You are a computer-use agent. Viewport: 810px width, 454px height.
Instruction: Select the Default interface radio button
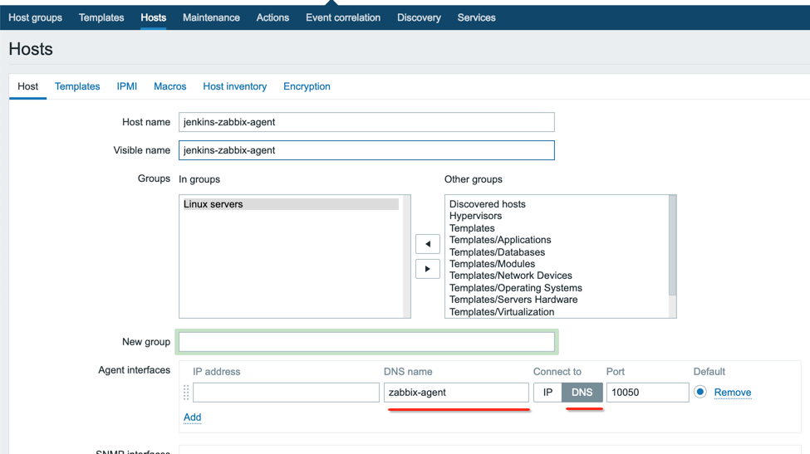coord(700,392)
